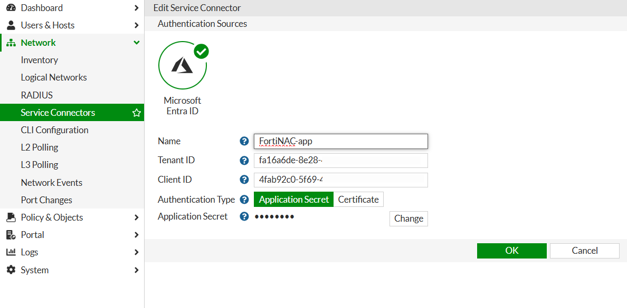
Task: Click the help icon next to Name
Action: (x=244, y=141)
